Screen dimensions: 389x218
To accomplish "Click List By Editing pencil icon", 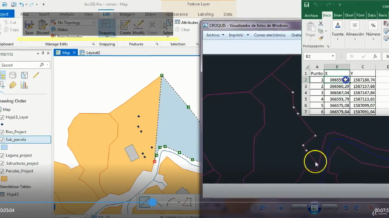I will tap(36, 75).
